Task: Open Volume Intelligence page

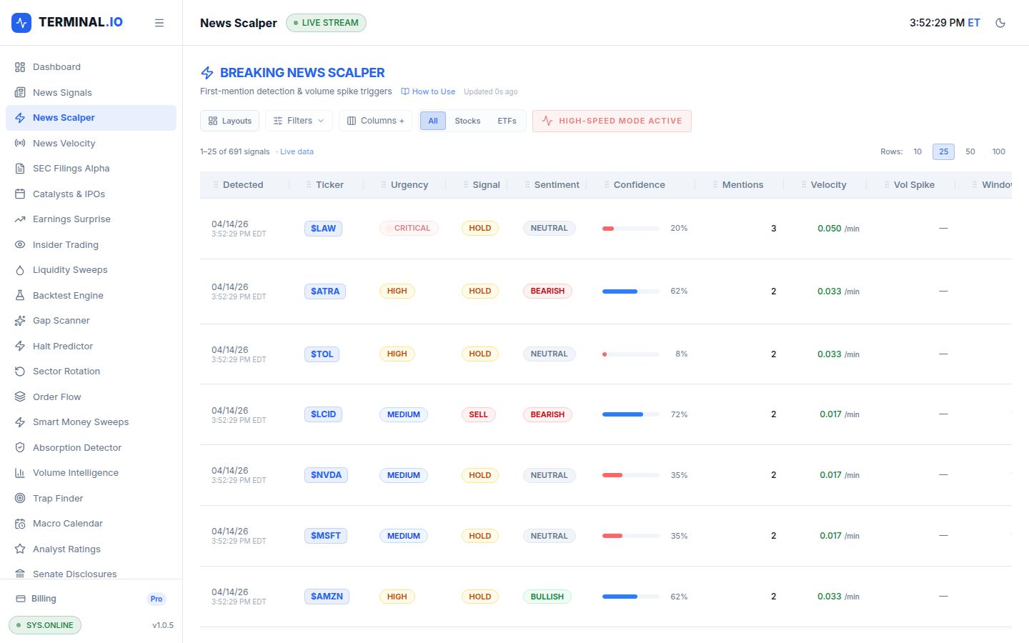Action: [x=91, y=473]
